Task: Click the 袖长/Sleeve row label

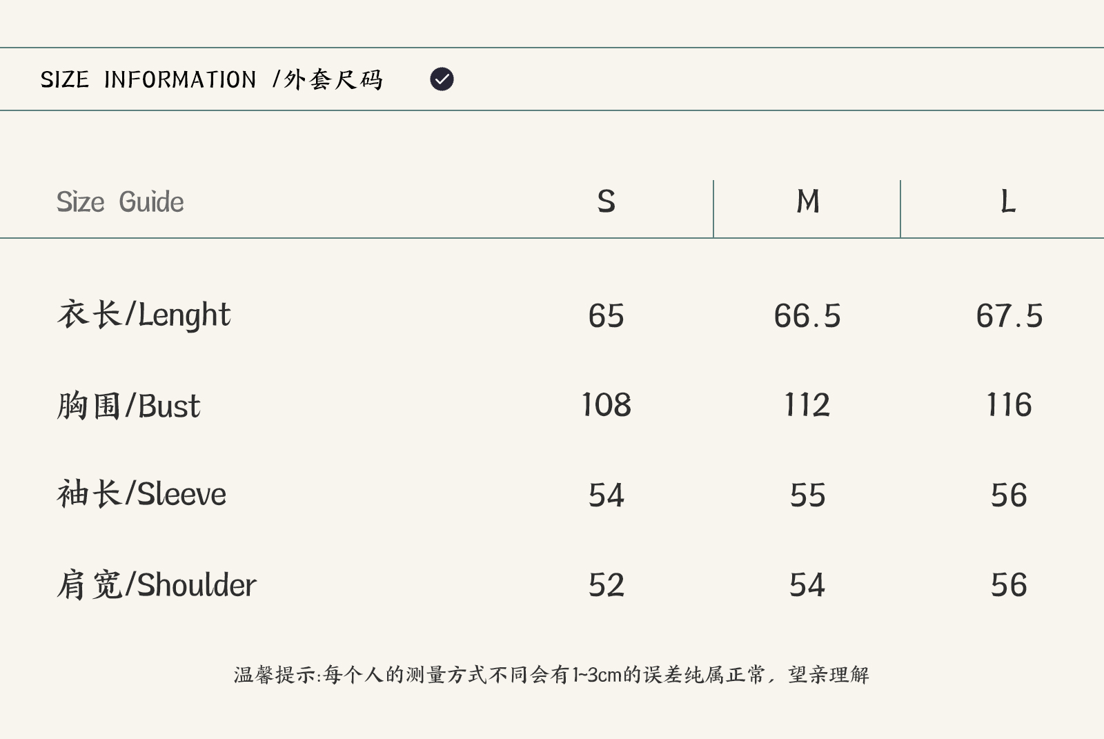Action: [x=141, y=494]
